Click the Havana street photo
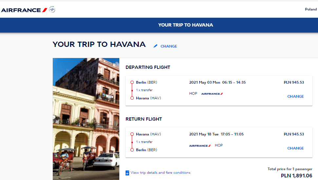This screenshot has height=180, width=318. coord(86,119)
